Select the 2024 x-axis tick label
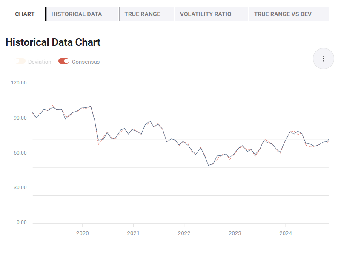The width and height of the screenshot is (338, 253). [285, 233]
